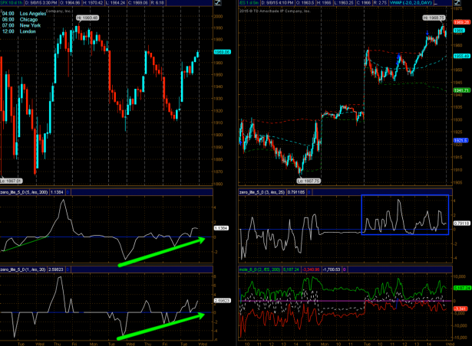Click the 1.1384 value in study header
This screenshot has width=472, height=346.
pos(57,192)
